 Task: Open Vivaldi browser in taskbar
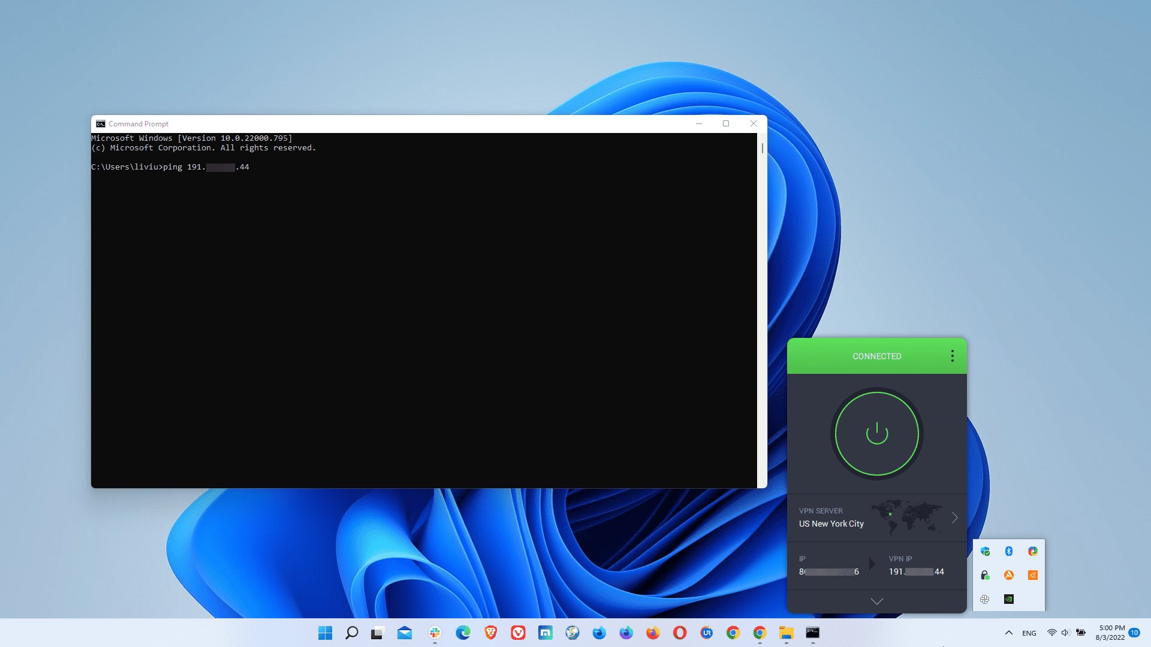[518, 633]
